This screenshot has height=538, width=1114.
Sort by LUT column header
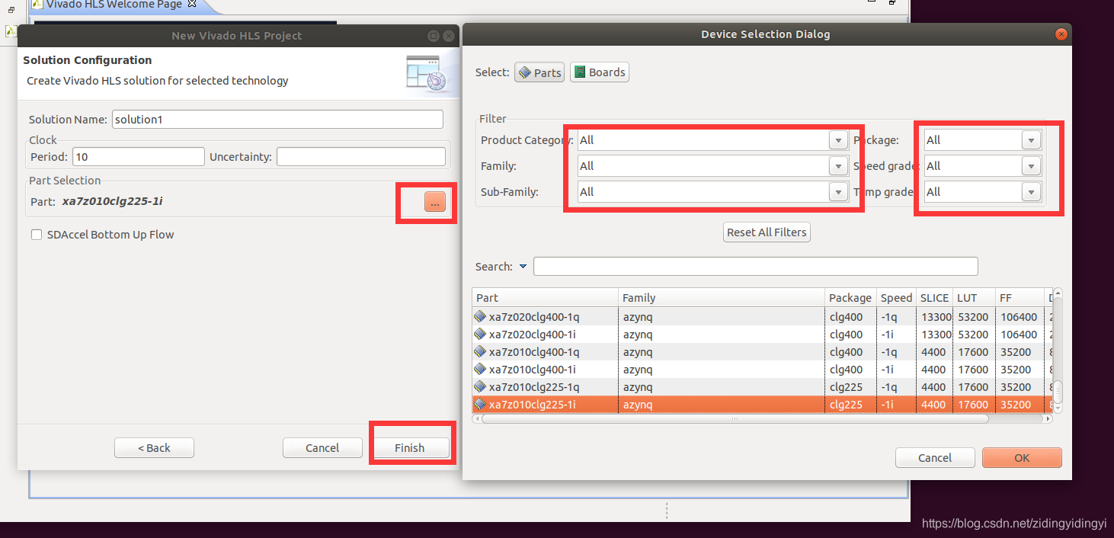975,298
